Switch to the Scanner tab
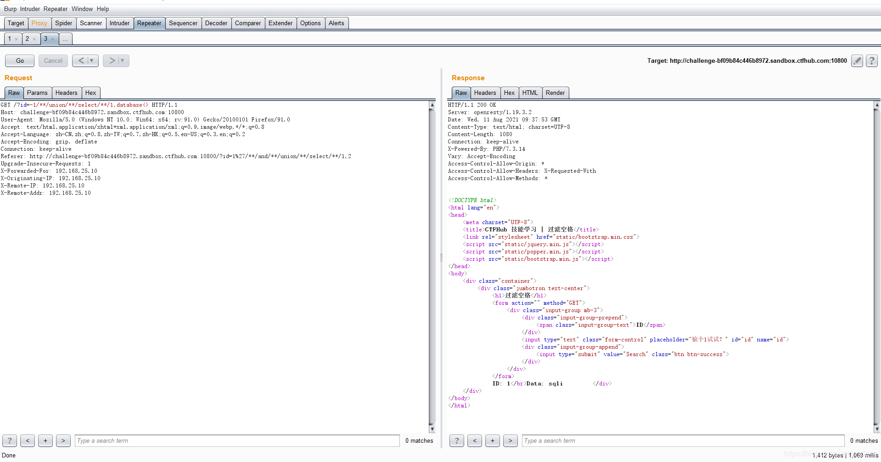 click(x=91, y=23)
